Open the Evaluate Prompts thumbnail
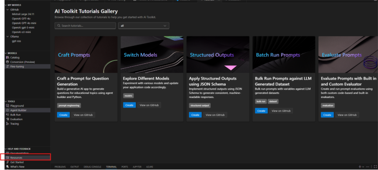378x170 pixels. click(x=348, y=55)
